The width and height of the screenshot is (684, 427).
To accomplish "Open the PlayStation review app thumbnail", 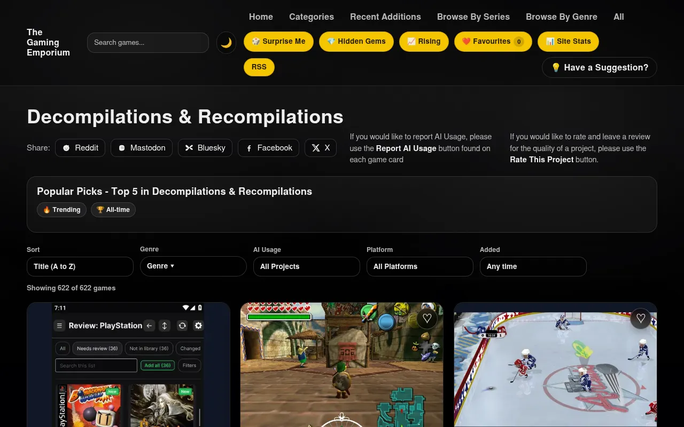I will (x=128, y=365).
